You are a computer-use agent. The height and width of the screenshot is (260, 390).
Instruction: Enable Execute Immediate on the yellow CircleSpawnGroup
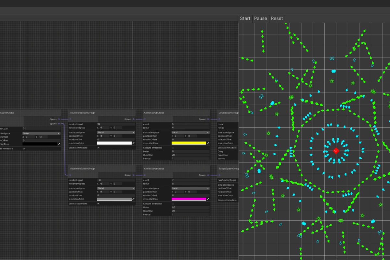click(173, 148)
